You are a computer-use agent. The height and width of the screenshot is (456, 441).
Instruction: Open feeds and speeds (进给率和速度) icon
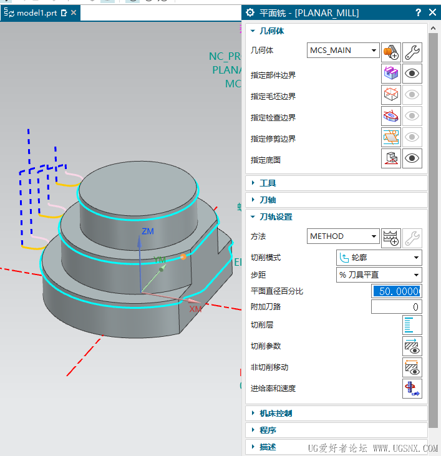click(412, 389)
